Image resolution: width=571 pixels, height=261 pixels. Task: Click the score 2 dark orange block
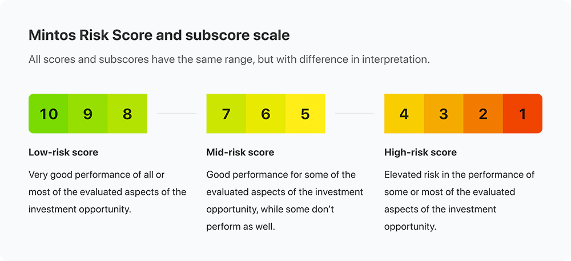tap(483, 114)
